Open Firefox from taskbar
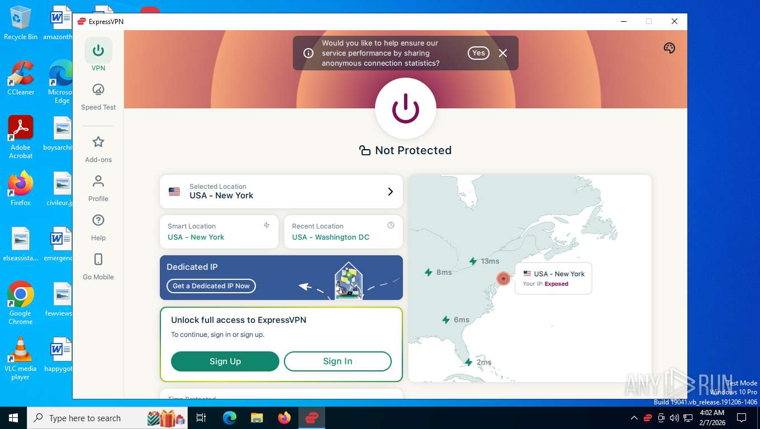 [284, 418]
